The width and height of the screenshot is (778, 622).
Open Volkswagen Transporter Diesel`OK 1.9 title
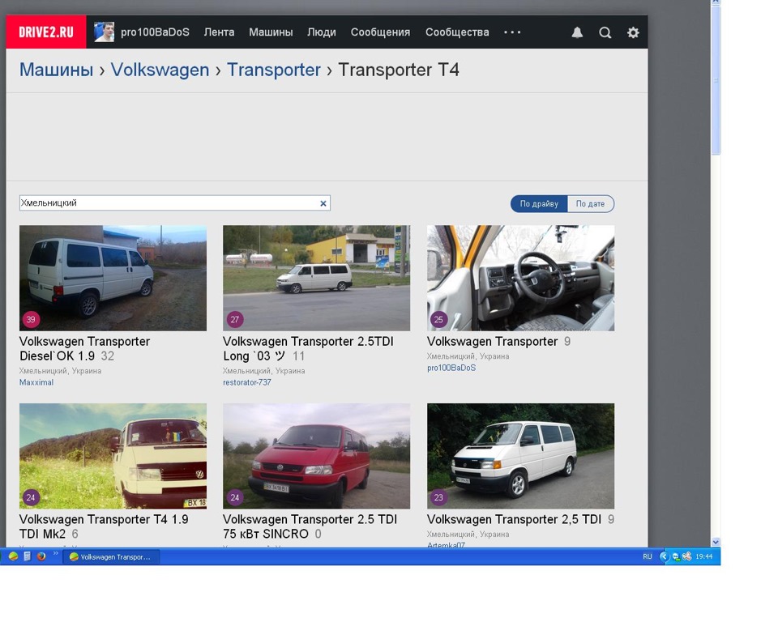click(x=84, y=349)
